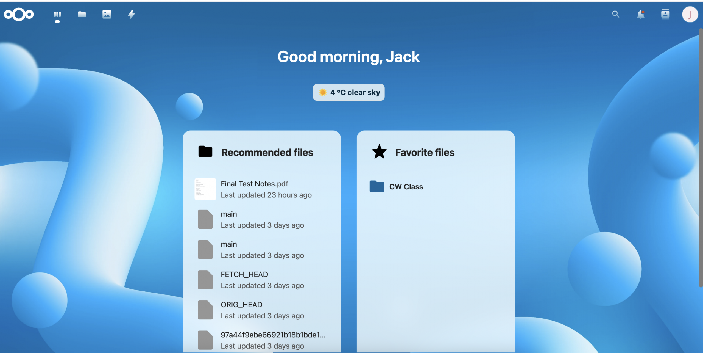
Task: Open the Dashboard app
Action: tap(57, 14)
